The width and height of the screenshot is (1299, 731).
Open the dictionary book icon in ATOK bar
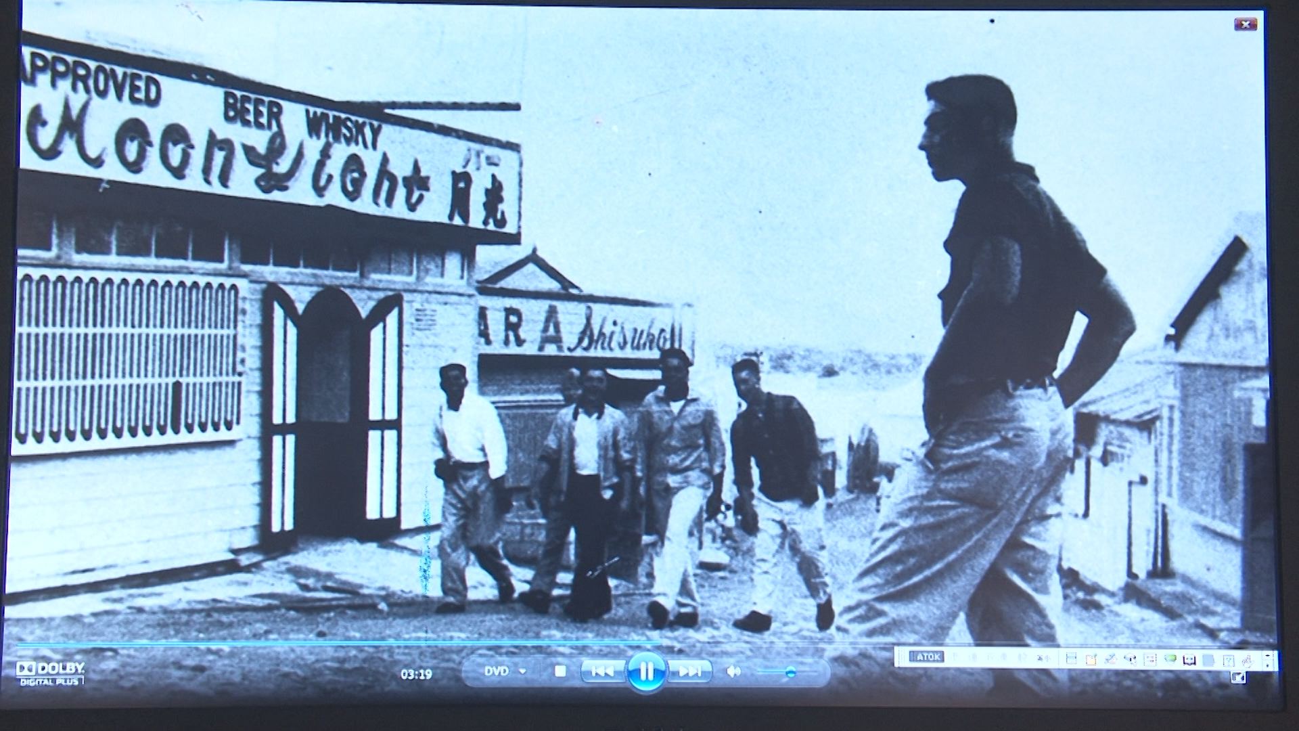coord(1189,660)
